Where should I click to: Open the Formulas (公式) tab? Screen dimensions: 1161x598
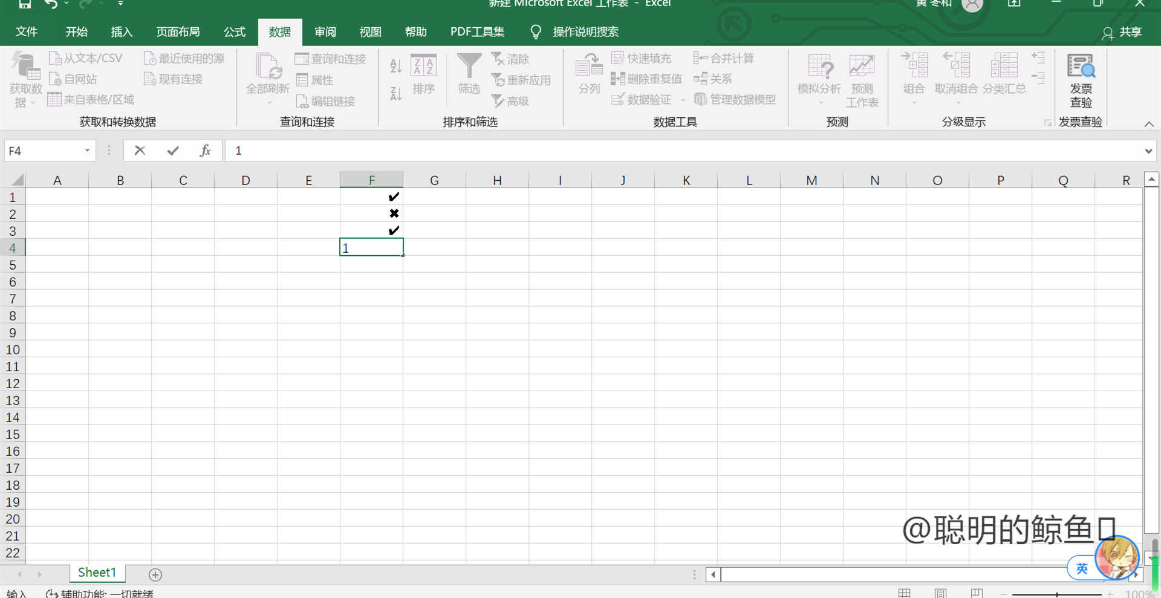tap(234, 32)
